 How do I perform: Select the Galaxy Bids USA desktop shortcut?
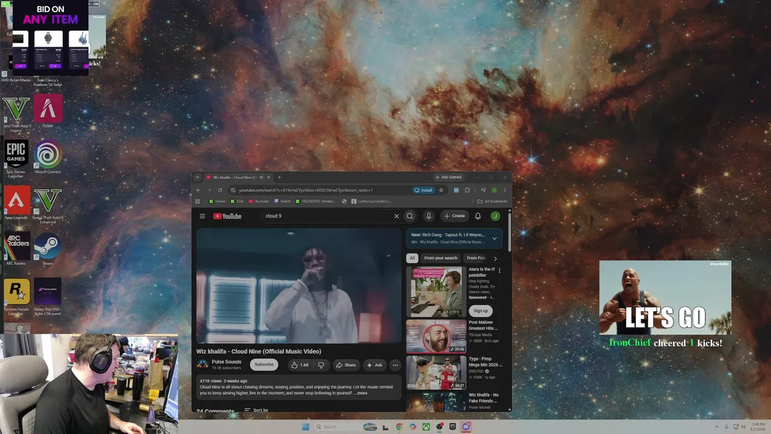(48, 297)
